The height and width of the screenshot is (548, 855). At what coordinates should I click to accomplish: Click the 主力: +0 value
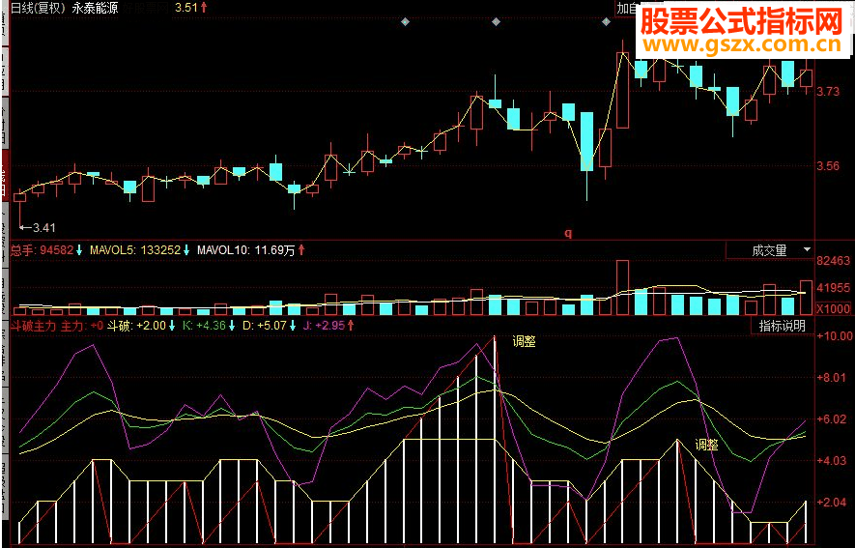(82, 326)
